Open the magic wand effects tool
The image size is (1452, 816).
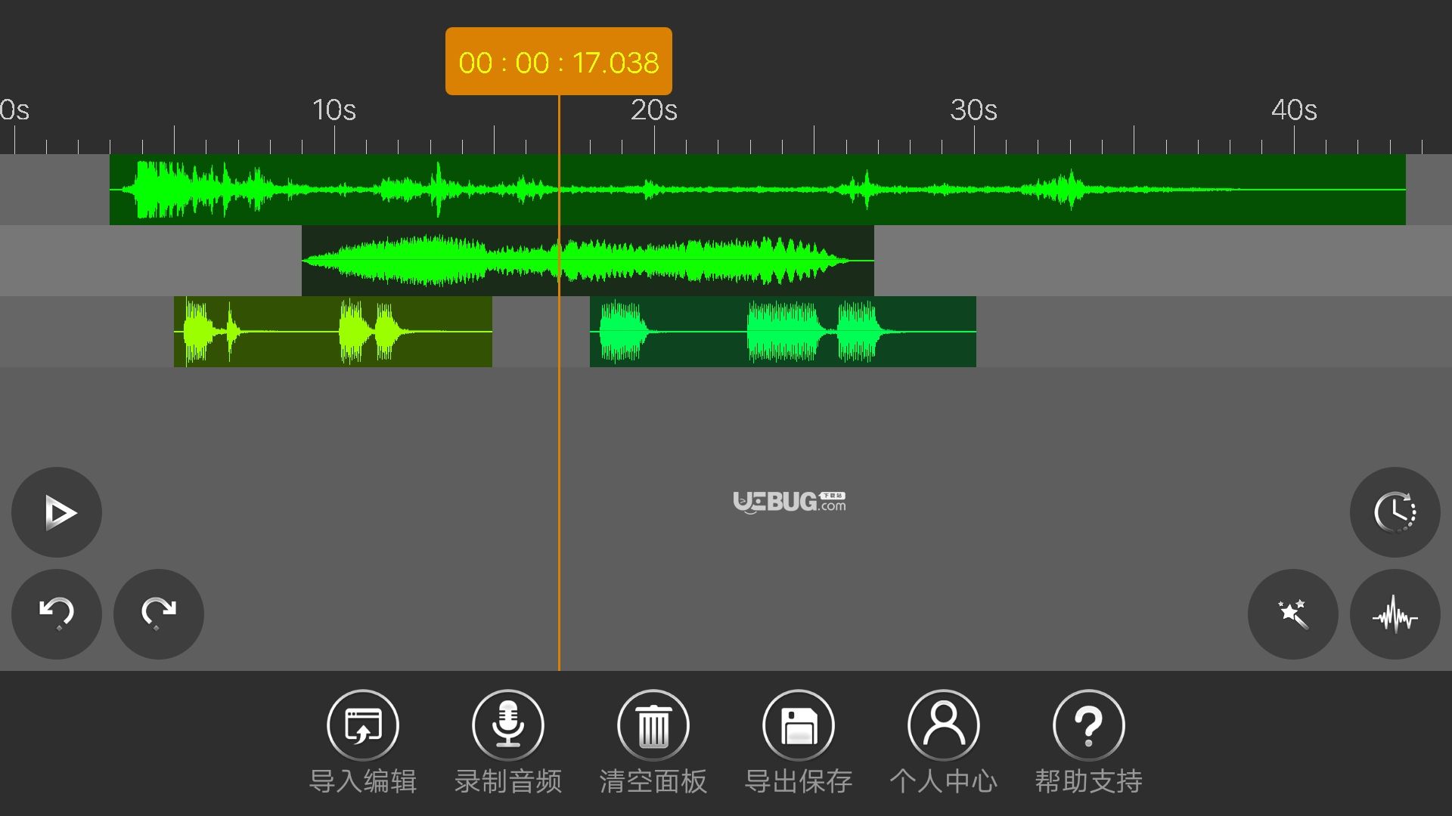pyautogui.click(x=1292, y=614)
